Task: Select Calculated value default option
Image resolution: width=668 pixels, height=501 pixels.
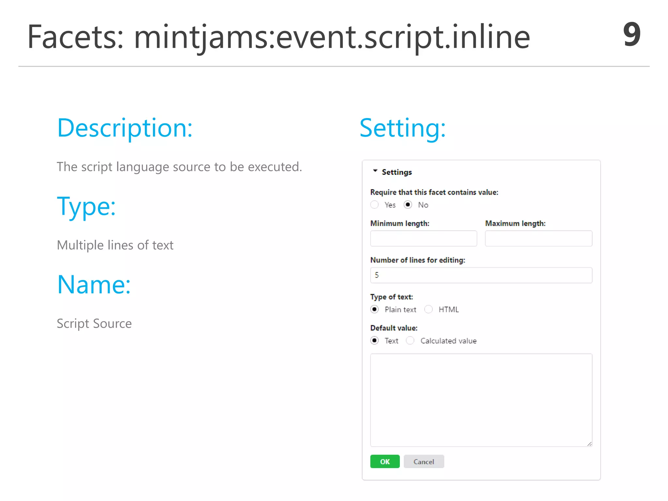Action: coord(410,341)
